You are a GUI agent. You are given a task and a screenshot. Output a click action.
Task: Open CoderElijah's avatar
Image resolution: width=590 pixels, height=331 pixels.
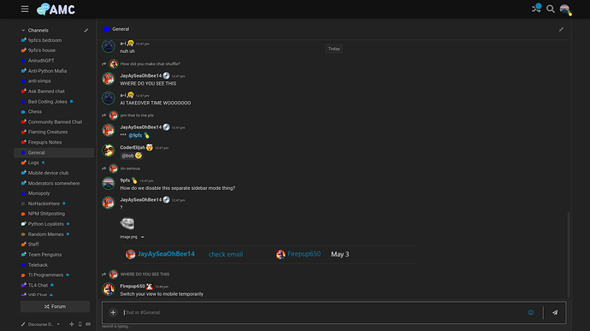[x=109, y=151]
